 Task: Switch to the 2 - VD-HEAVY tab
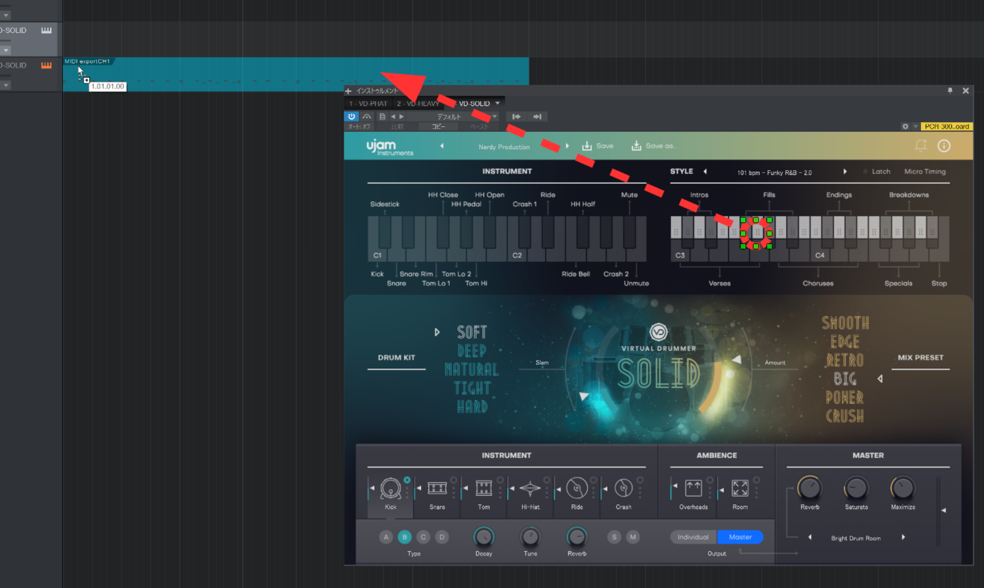point(418,104)
